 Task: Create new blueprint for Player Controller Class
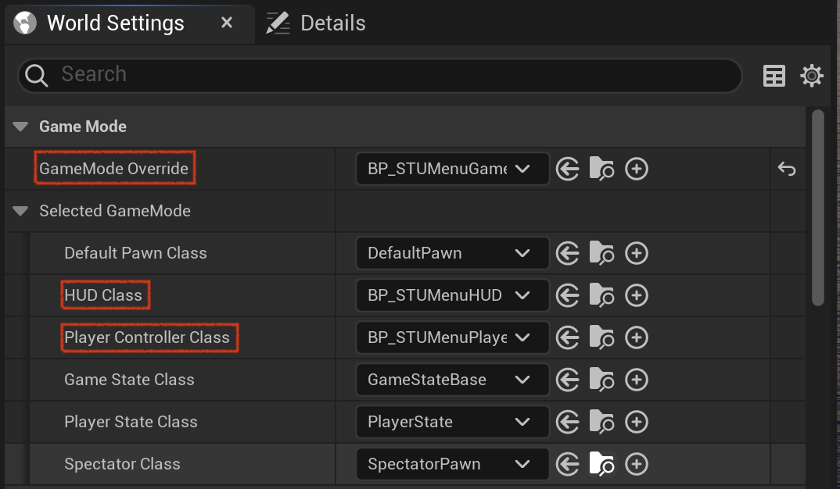click(x=637, y=337)
